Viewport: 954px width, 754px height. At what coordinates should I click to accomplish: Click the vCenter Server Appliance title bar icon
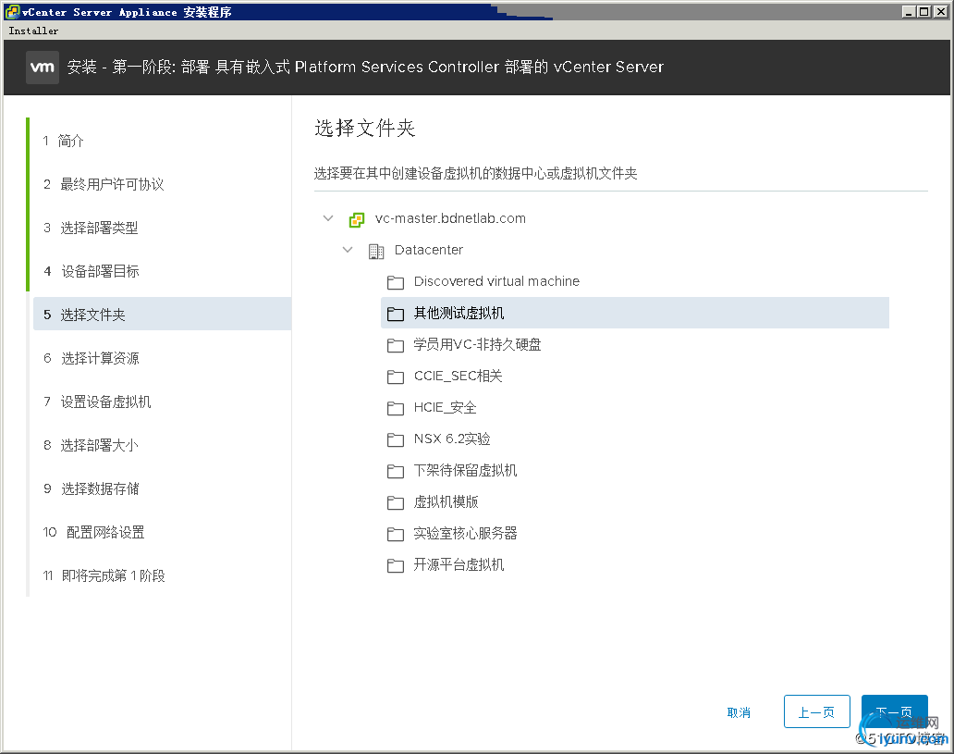(12, 12)
